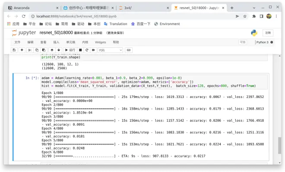The width and height of the screenshot is (285, 172).
Task: Open the 平台 bookmark folder
Action: click(29, 24)
